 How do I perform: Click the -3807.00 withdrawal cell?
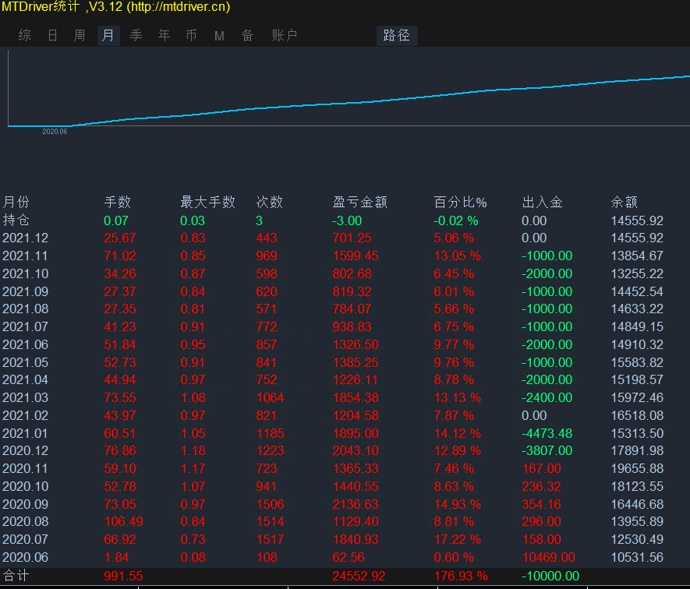(547, 450)
